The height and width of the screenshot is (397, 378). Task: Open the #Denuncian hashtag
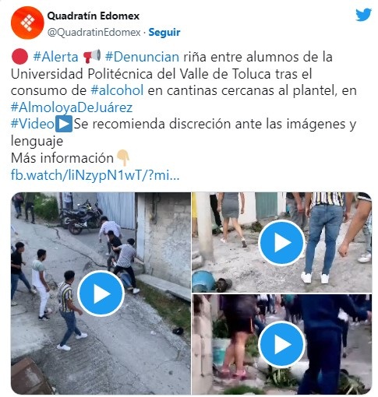pyautogui.click(x=142, y=57)
